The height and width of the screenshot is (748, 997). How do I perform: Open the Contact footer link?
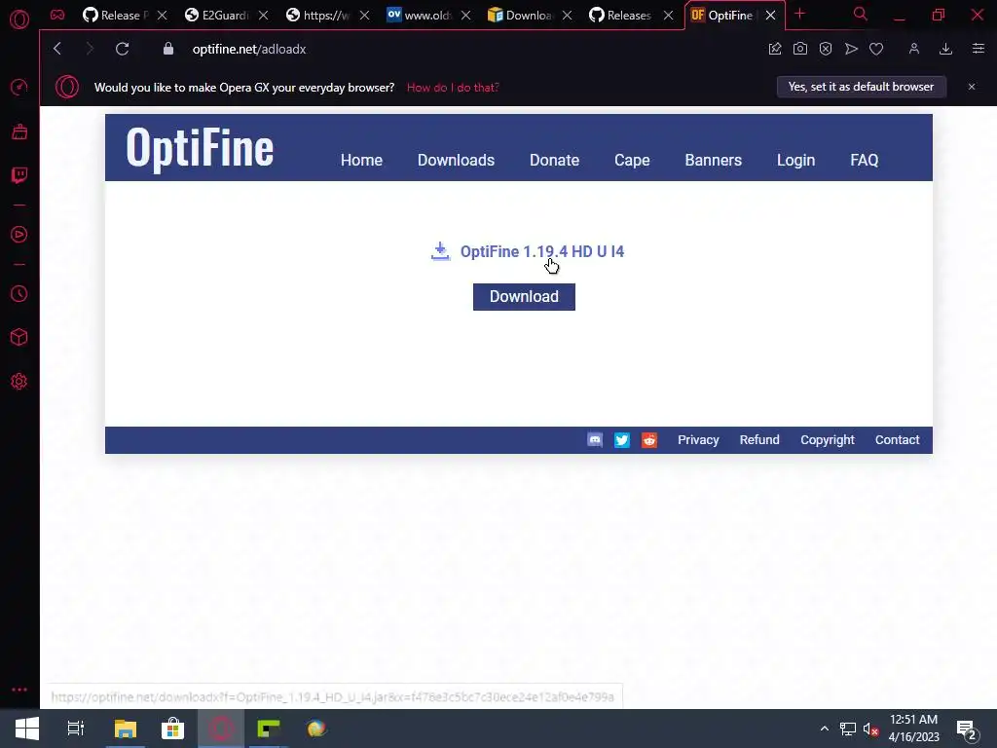[897, 440]
